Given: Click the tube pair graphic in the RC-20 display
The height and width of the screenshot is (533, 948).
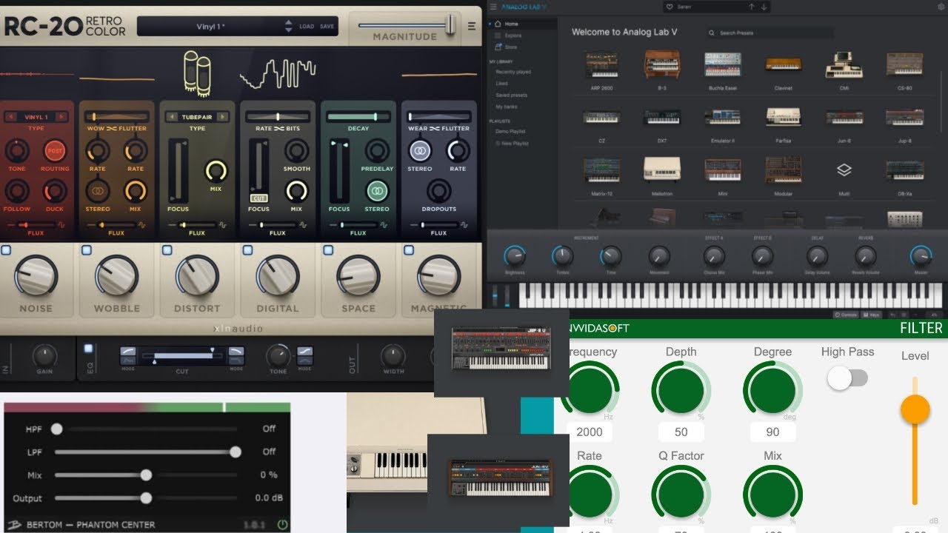Looking at the screenshot, I should pos(197,73).
